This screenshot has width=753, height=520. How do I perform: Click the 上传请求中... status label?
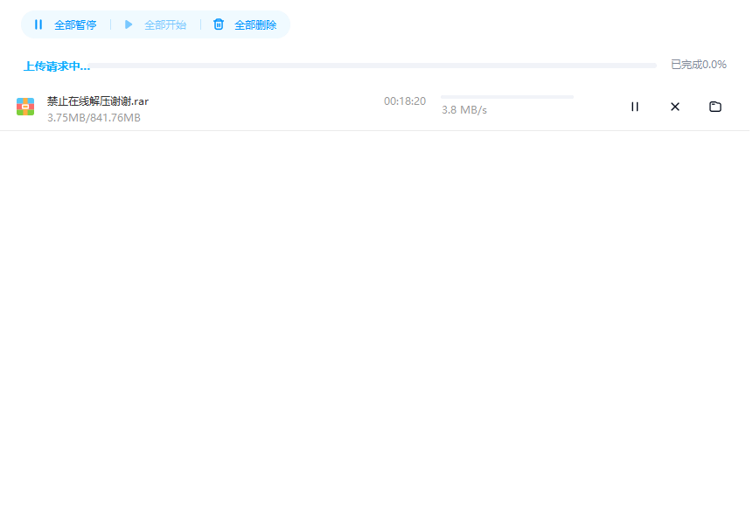tap(56, 66)
